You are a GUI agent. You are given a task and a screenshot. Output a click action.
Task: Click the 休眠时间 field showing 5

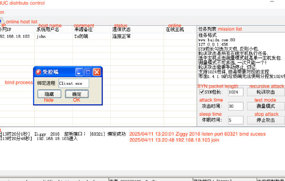pyautogui.click(x=236, y=120)
